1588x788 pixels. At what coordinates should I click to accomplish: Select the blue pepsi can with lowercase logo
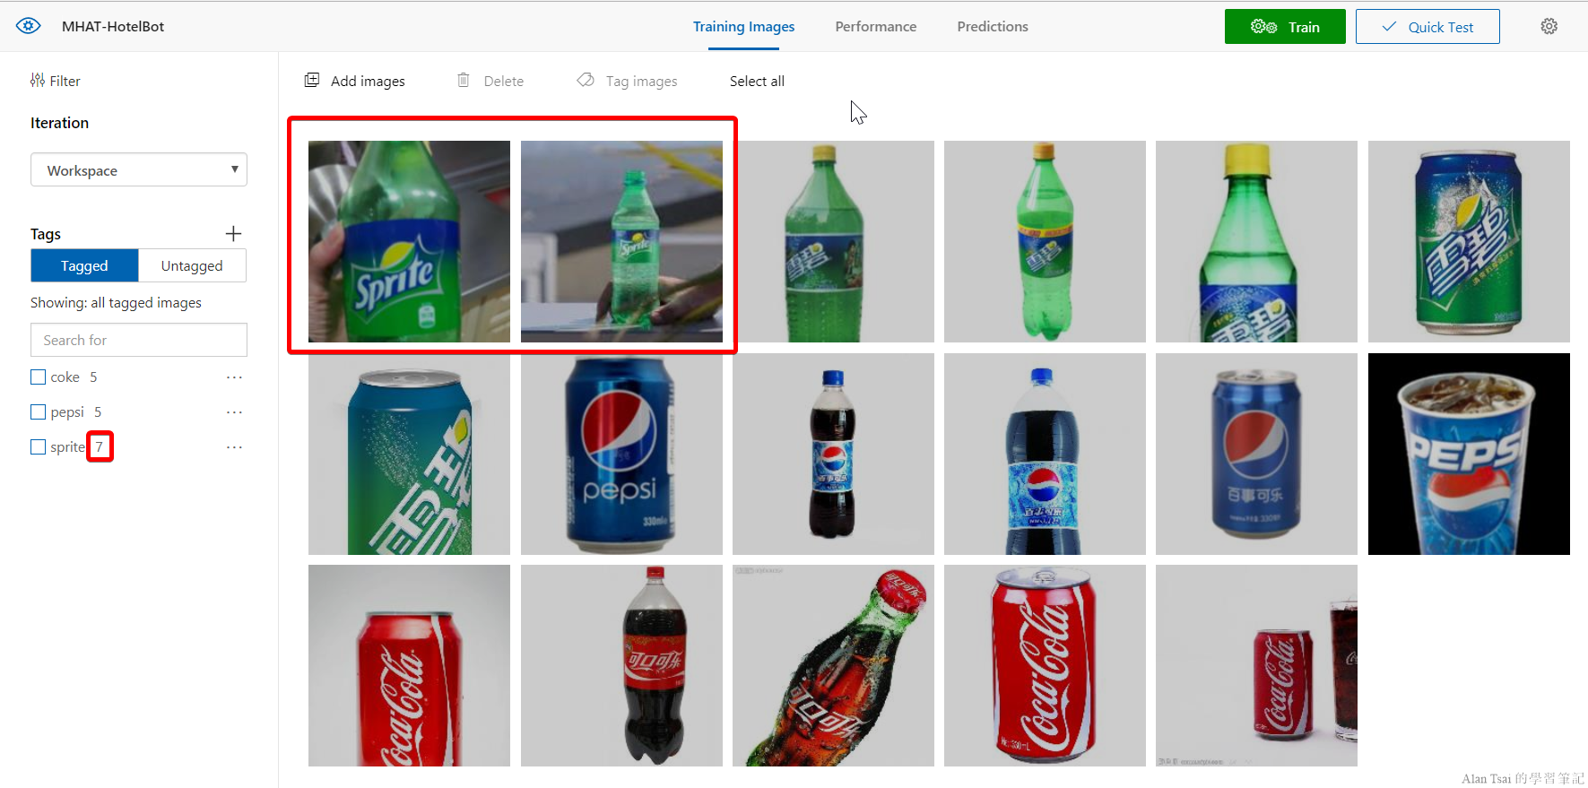[621, 454]
